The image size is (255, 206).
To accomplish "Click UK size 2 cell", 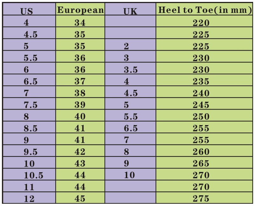I will point(127,46).
